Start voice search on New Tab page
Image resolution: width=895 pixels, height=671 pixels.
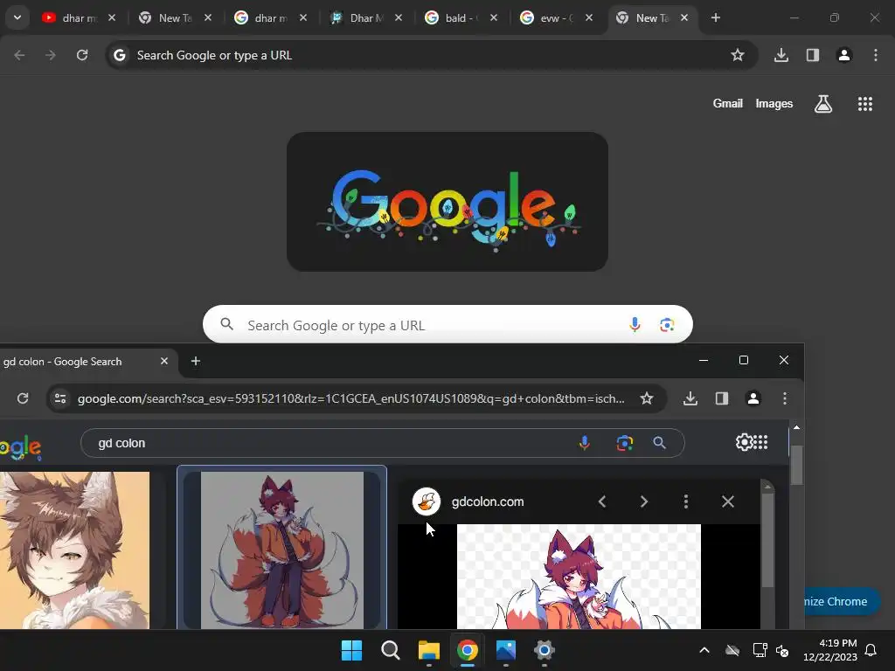click(x=635, y=325)
